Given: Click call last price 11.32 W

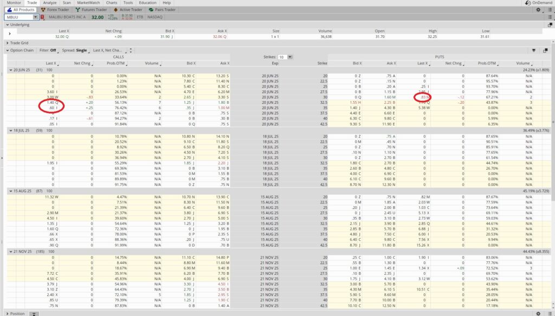Looking at the screenshot, I should click(x=51, y=197).
